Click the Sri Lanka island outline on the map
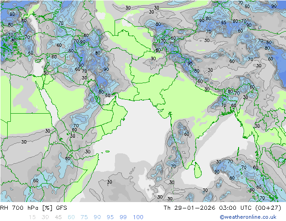The image size is (286, 221). (198, 170)
